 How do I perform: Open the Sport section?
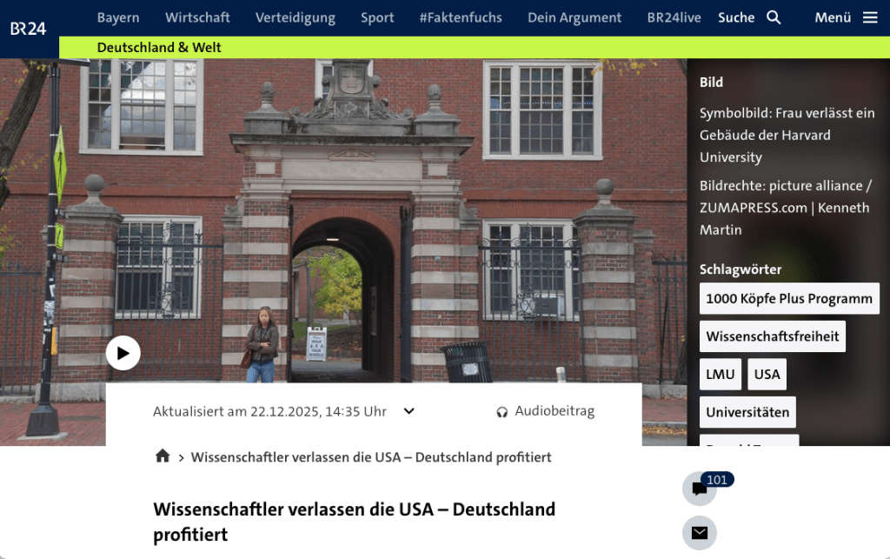click(377, 17)
